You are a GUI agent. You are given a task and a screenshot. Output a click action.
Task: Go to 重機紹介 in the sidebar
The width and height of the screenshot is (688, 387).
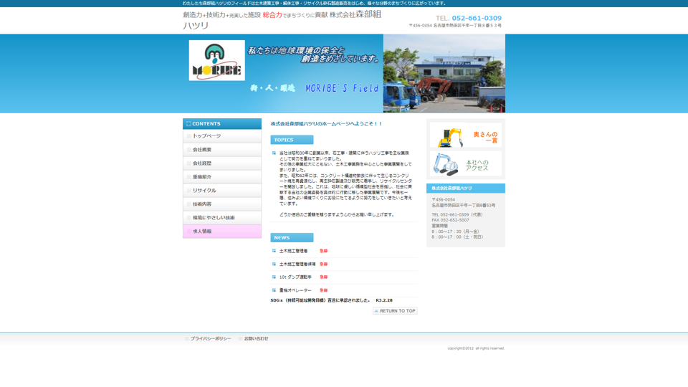coord(221,177)
